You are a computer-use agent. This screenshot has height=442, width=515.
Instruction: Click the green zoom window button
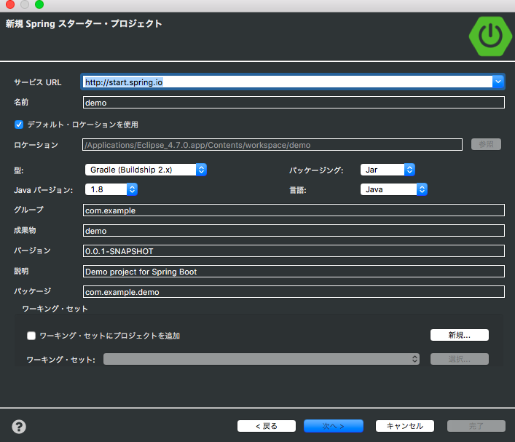point(39,4)
